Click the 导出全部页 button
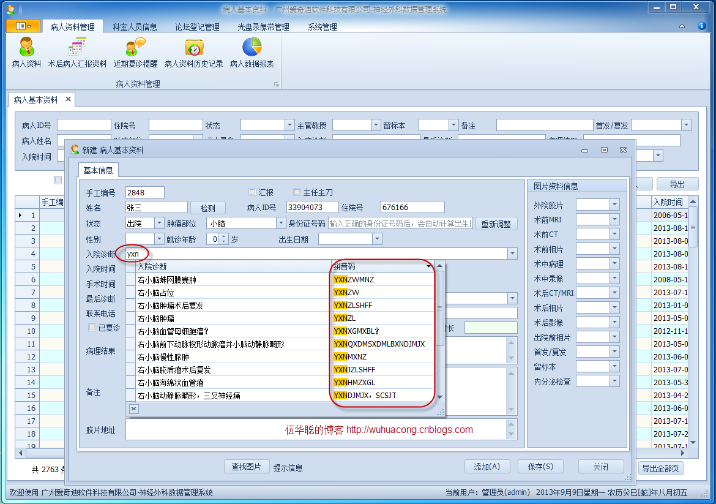The width and height of the screenshot is (716, 504). pos(660,468)
